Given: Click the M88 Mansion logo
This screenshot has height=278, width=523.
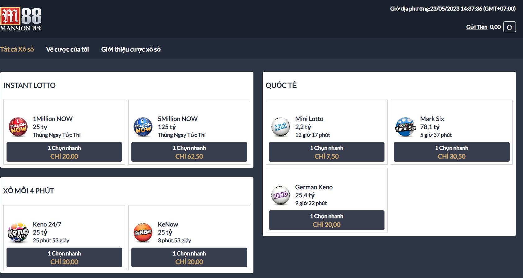Looking at the screenshot, I should (x=21, y=19).
